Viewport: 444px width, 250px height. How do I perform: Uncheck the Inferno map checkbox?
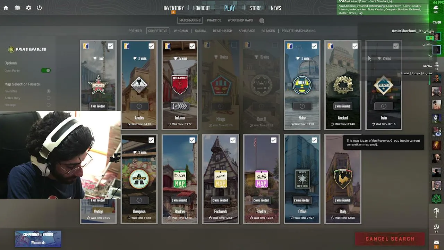tap(192, 46)
